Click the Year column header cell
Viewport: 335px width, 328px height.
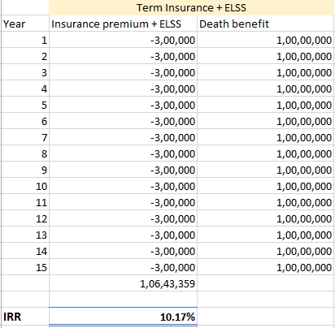(25, 24)
